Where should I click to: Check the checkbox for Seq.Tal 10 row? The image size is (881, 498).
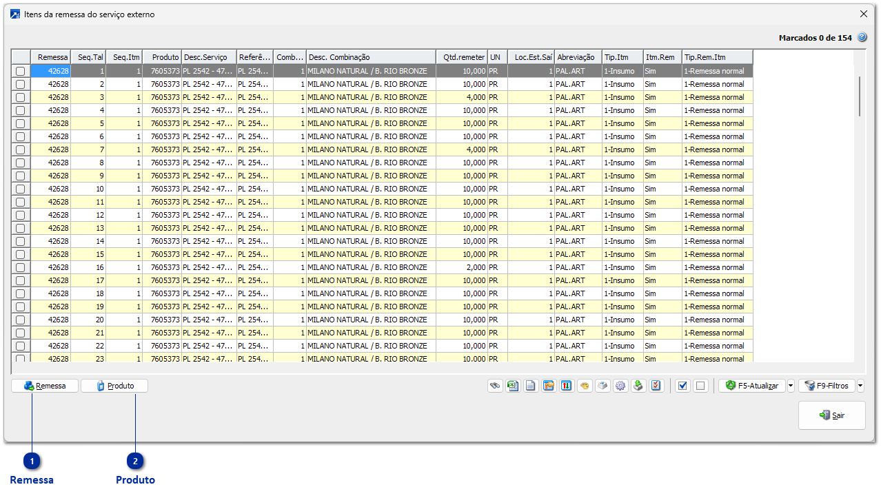click(21, 189)
